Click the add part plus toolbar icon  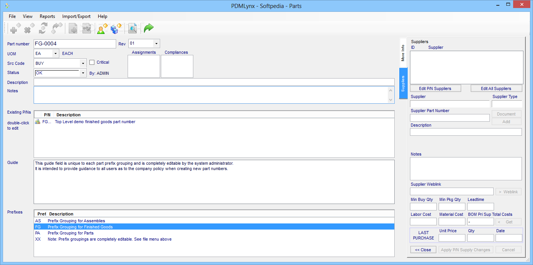tap(16, 28)
